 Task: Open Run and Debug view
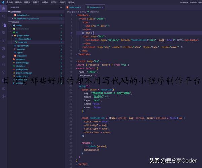(4, 32)
